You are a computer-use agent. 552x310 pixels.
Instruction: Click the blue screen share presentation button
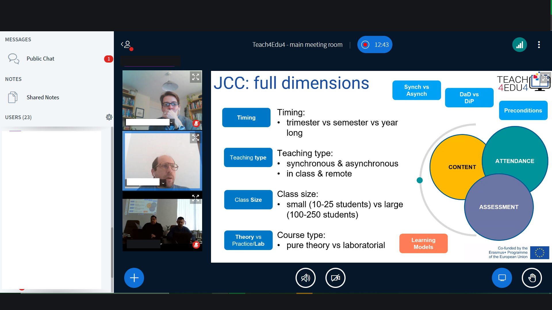[502, 278]
